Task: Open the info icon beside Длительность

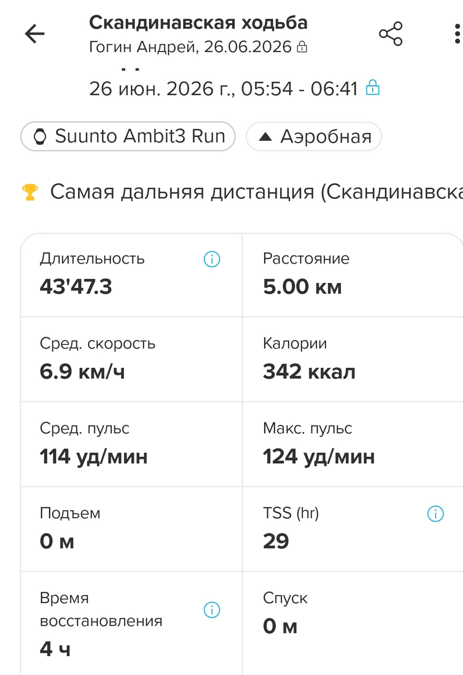Action: [x=212, y=259]
